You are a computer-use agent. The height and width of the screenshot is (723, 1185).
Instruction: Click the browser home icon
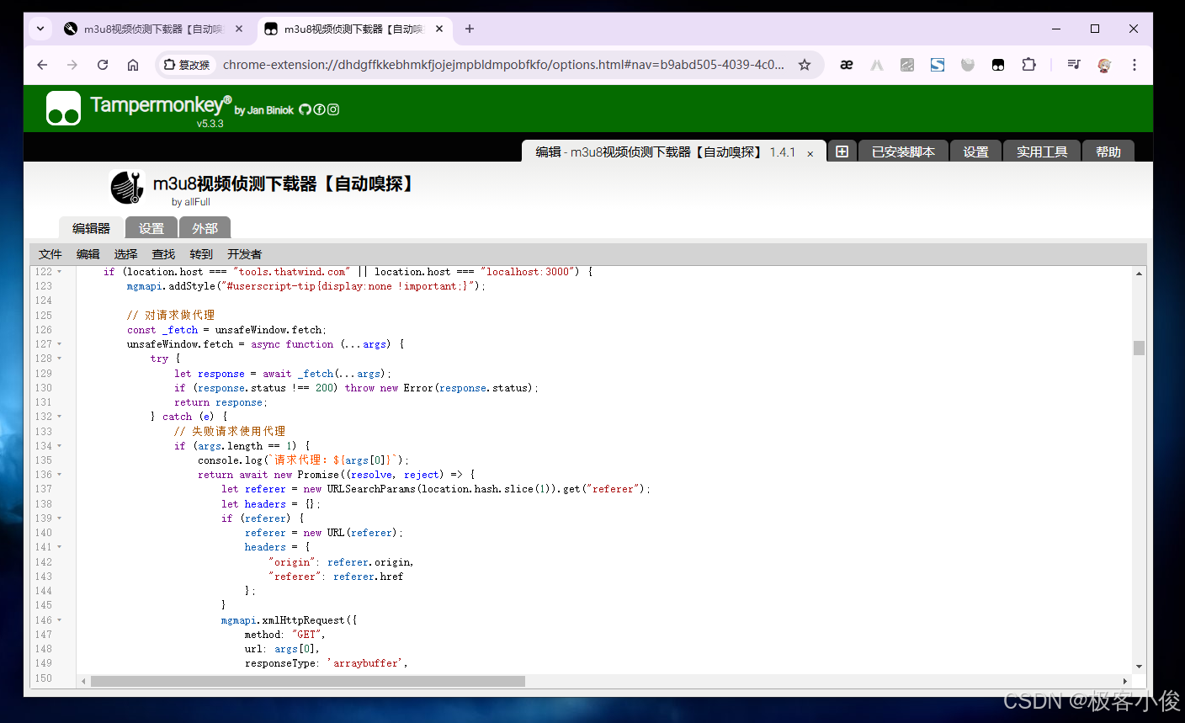coord(133,65)
